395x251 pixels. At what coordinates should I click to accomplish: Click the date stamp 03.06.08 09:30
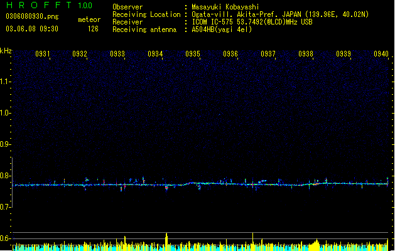(x=32, y=29)
